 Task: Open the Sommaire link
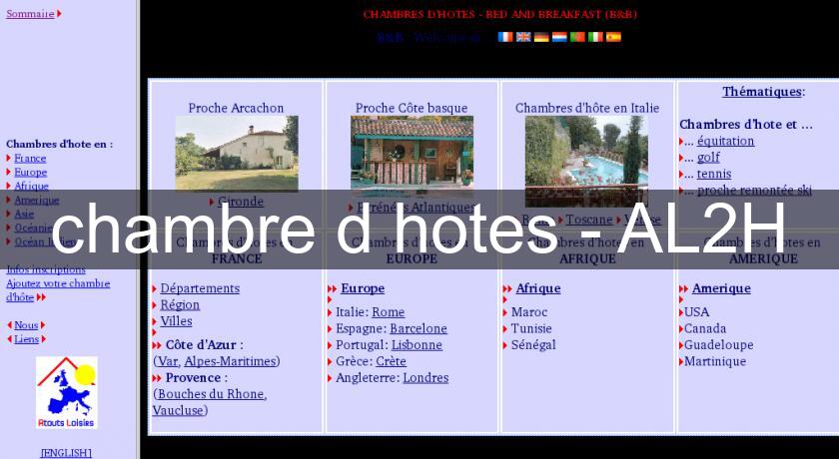pos(30,14)
